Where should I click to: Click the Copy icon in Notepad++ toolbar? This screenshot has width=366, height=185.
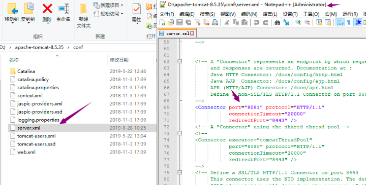point(236,23)
